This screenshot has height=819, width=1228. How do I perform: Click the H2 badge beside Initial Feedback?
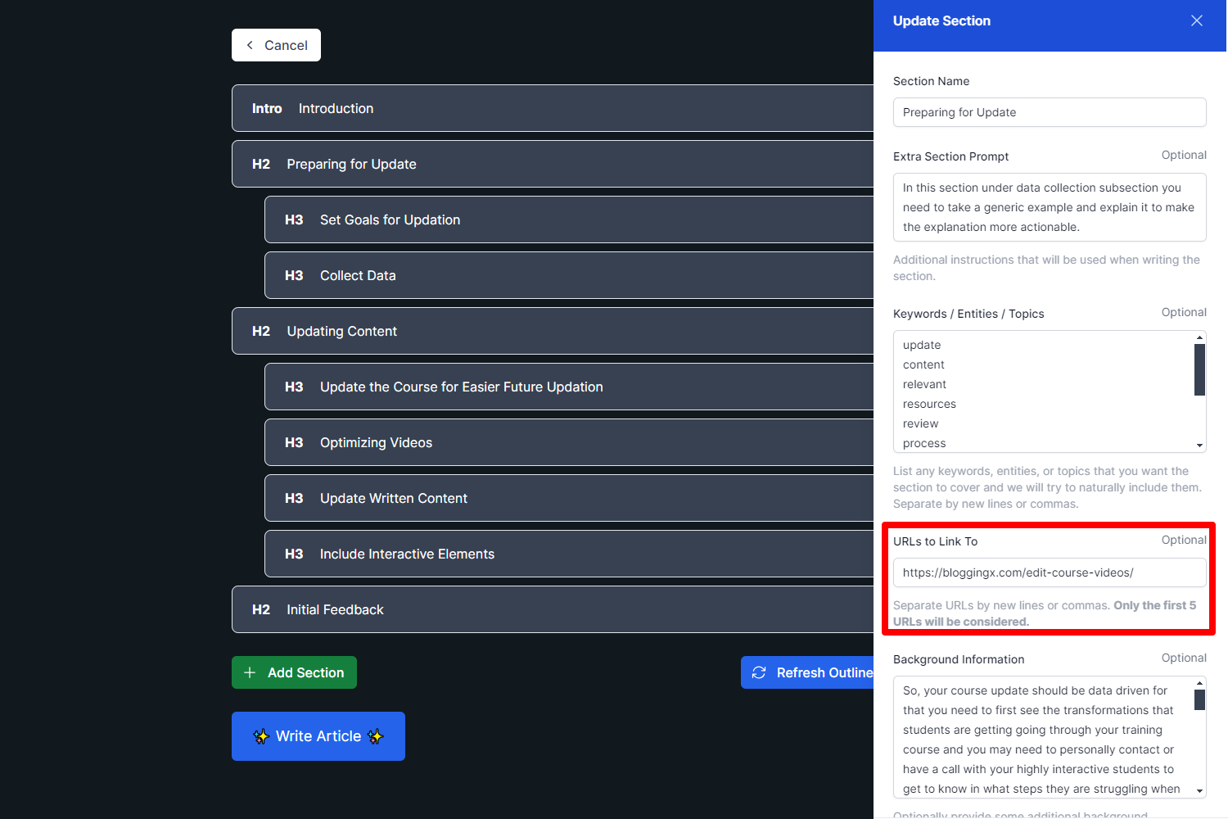pos(261,609)
